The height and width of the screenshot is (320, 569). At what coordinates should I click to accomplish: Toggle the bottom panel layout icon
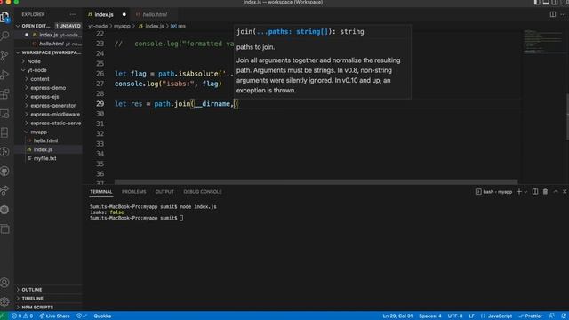click(x=546, y=2)
